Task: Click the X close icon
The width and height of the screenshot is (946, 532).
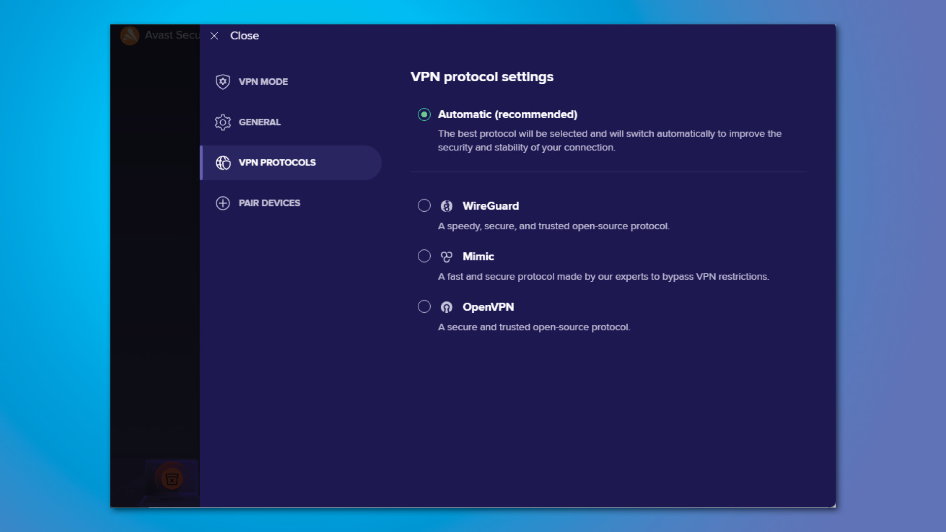Action: coord(214,36)
